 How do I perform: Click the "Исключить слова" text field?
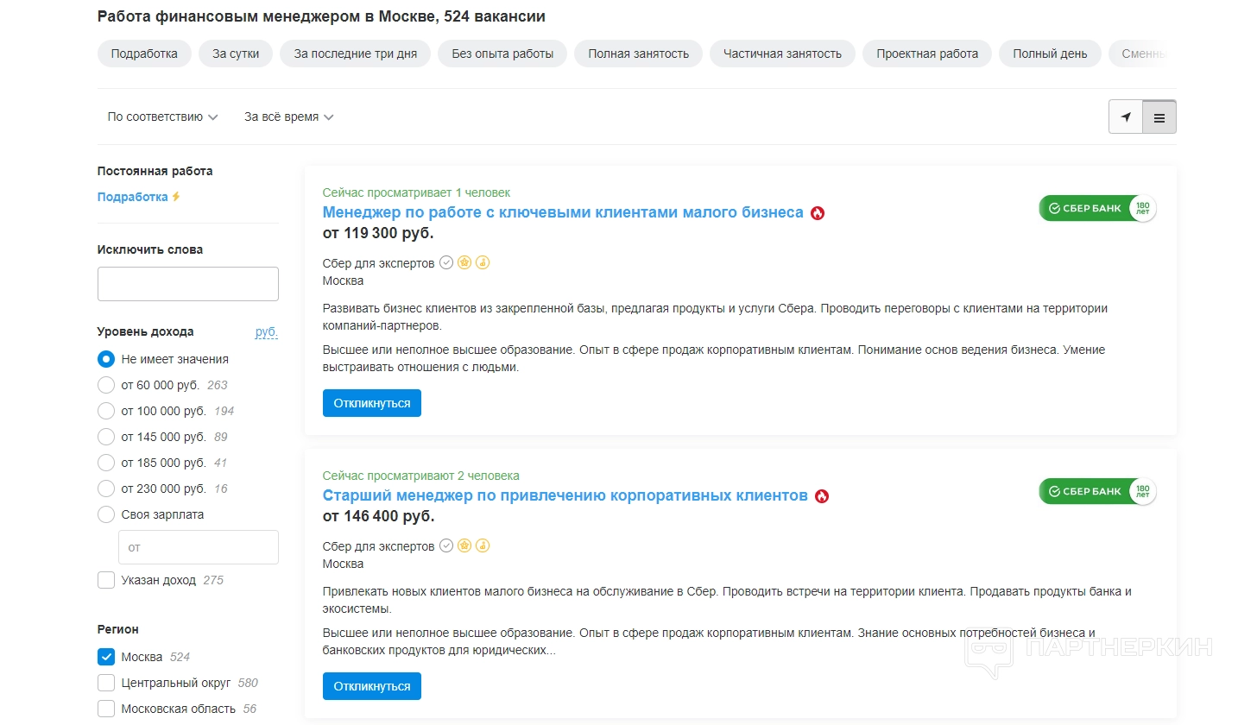[188, 284]
